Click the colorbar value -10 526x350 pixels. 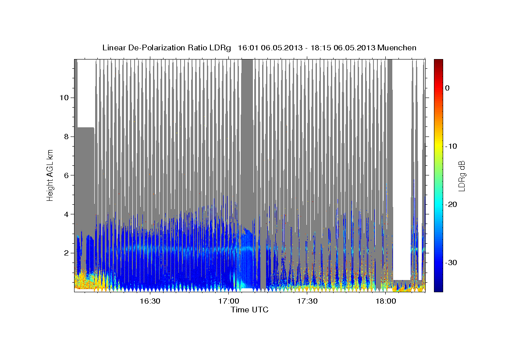point(451,146)
